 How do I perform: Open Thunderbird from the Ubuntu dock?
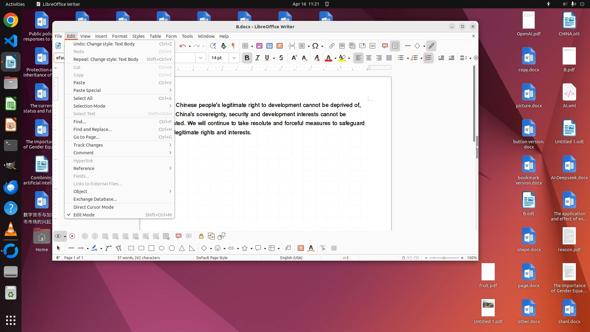click(11, 187)
